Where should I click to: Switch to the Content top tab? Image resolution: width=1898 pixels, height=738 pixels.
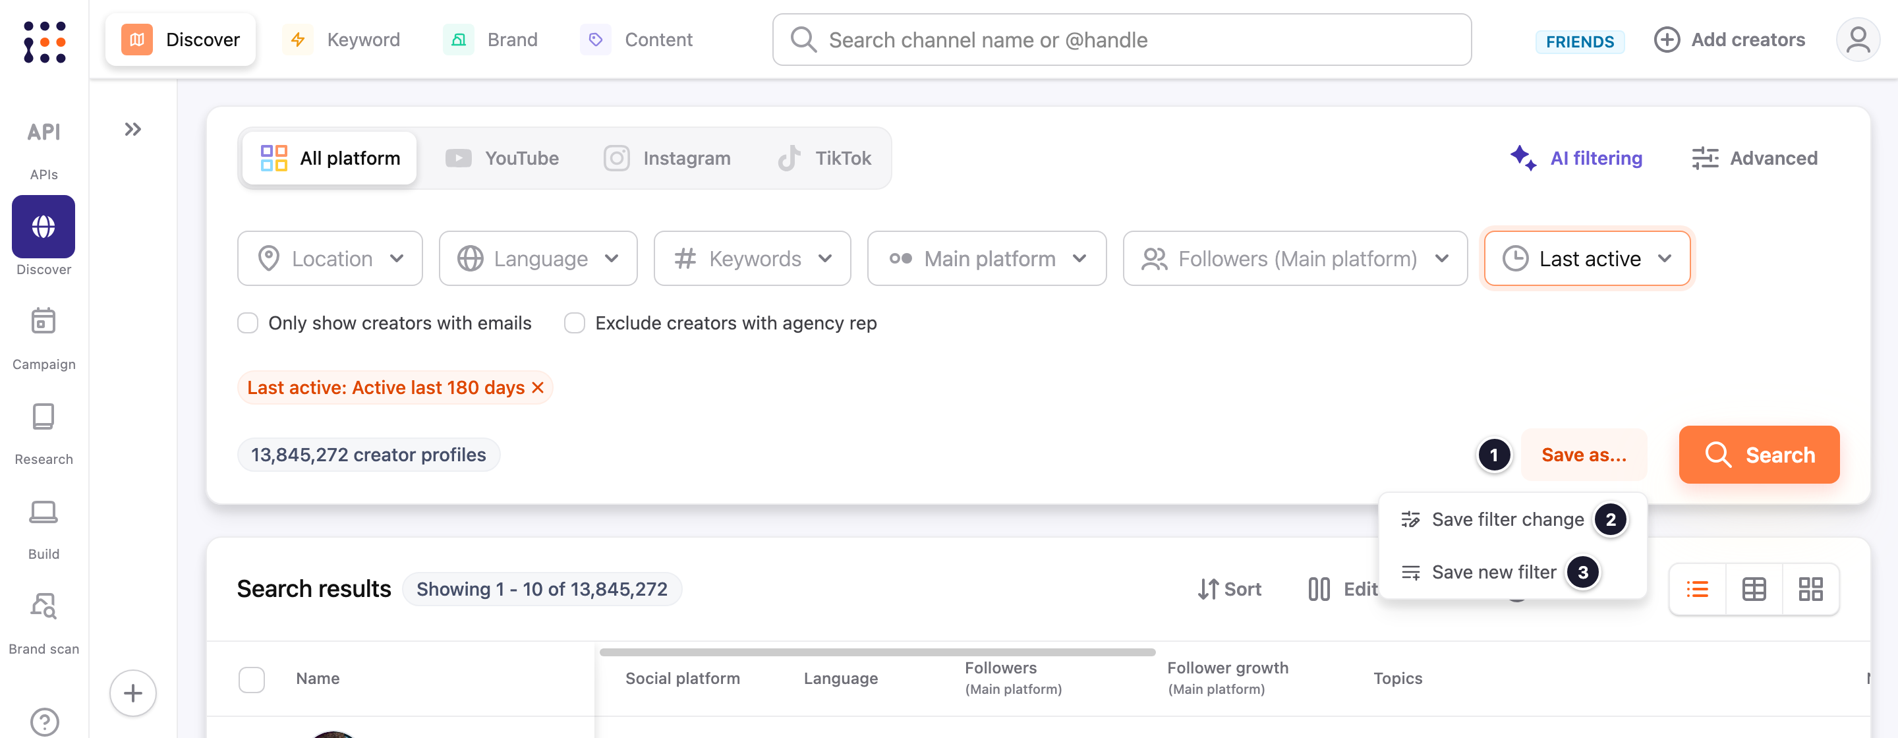(x=637, y=40)
